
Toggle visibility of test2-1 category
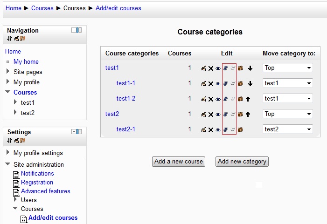218,129
